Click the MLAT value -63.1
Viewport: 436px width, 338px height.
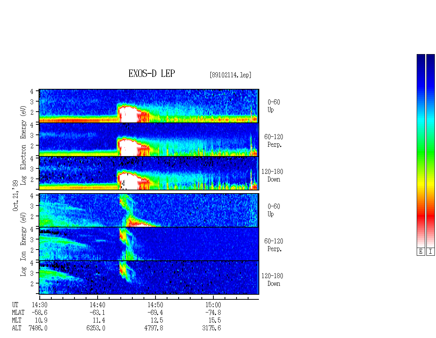(97, 313)
